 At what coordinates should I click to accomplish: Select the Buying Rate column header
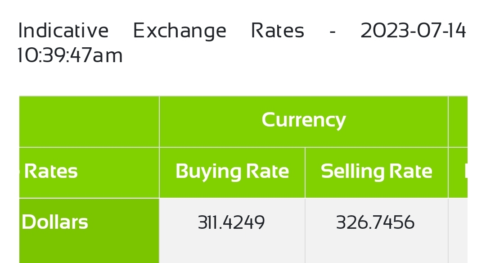point(232,172)
